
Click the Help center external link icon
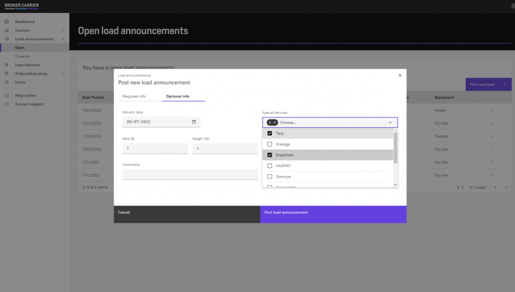point(7,95)
